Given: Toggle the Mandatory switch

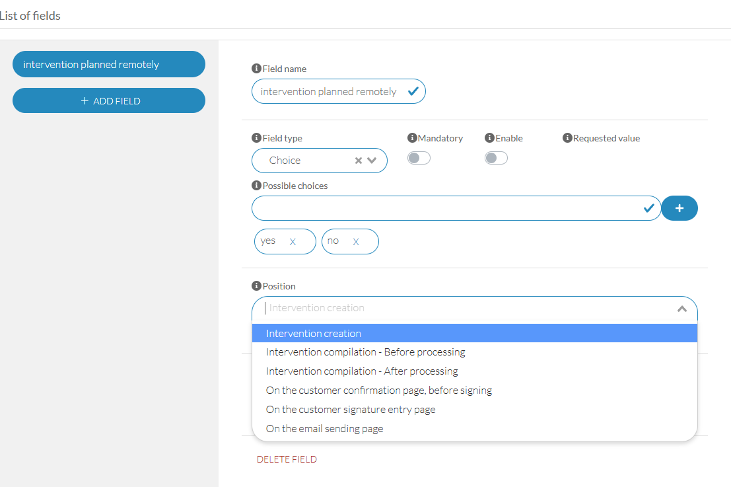Looking at the screenshot, I should click(419, 158).
